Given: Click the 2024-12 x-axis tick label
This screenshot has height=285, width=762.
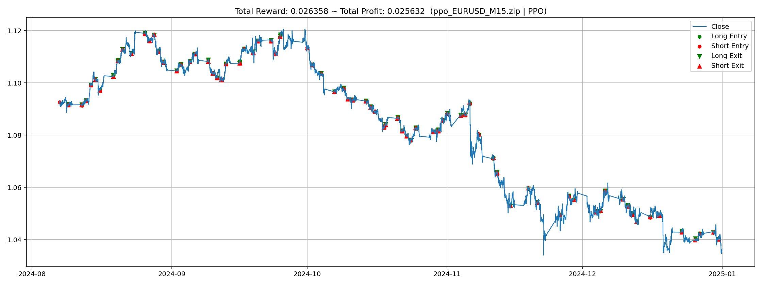Looking at the screenshot, I should [x=582, y=274].
